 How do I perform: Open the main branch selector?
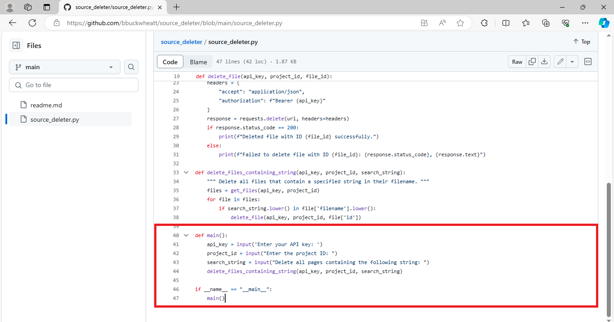[x=64, y=66]
